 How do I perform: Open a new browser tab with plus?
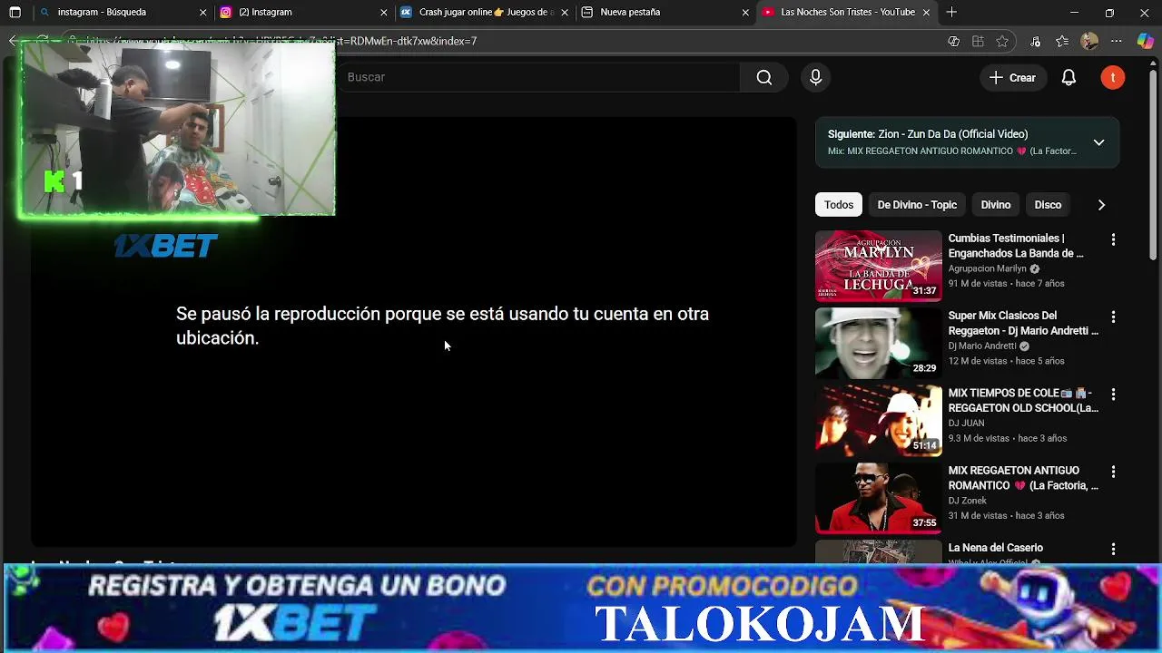(951, 13)
